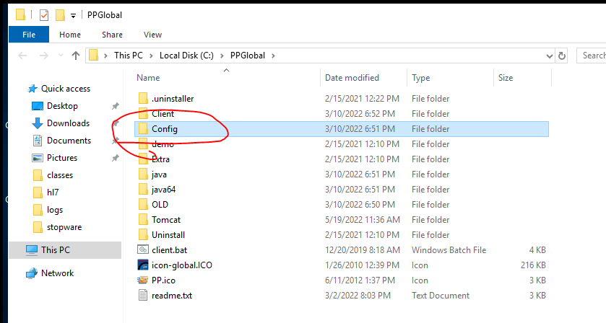Screen dimensions: 606x323
Task: Select the Tomcat folder icon
Action: click(x=143, y=220)
